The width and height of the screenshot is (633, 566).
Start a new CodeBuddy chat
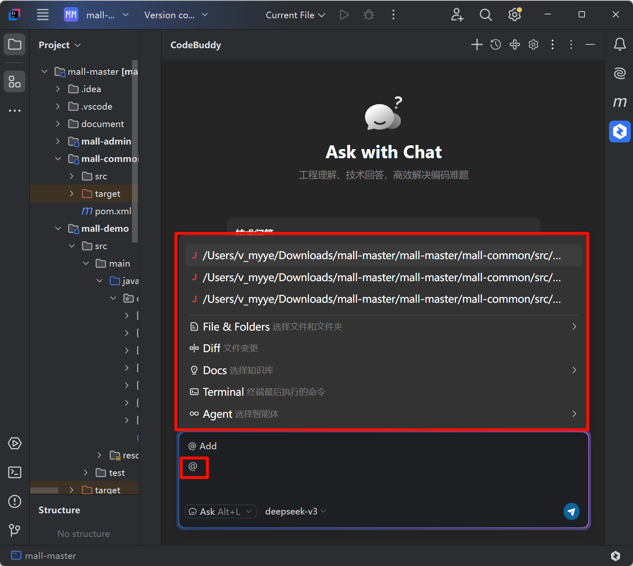click(477, 45)
